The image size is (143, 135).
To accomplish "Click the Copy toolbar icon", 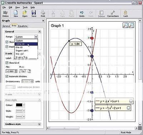I will coord(62,14).
